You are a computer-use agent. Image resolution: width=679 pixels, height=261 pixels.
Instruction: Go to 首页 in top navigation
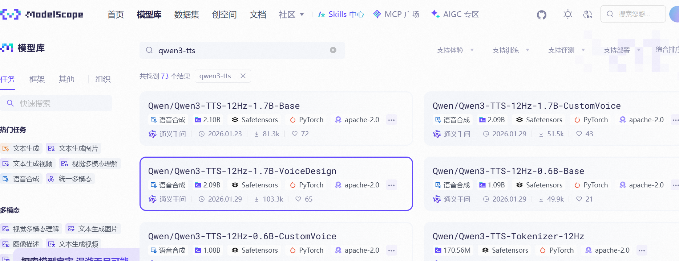coord(116,14)
